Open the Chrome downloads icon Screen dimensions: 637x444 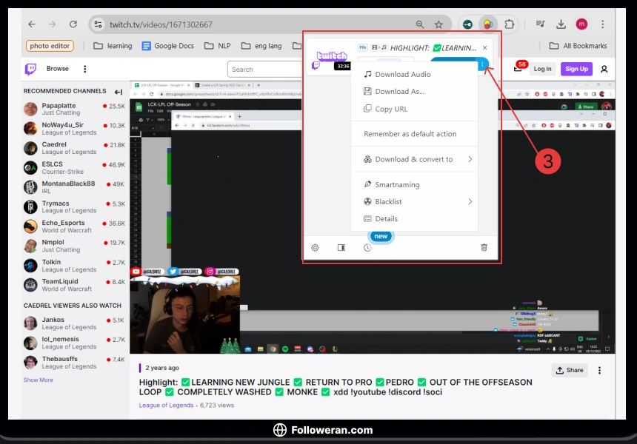pyautogui.click(x=561, y=24)
